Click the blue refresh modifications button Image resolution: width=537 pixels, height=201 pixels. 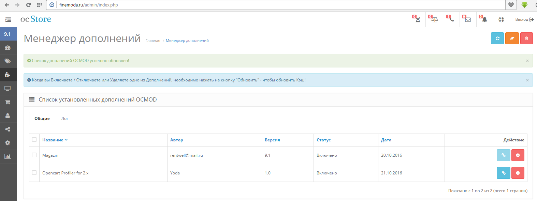pos(497,38)
